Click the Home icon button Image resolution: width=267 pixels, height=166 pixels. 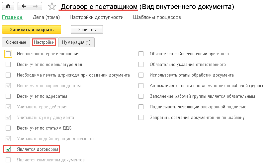[x=8, y=6]
